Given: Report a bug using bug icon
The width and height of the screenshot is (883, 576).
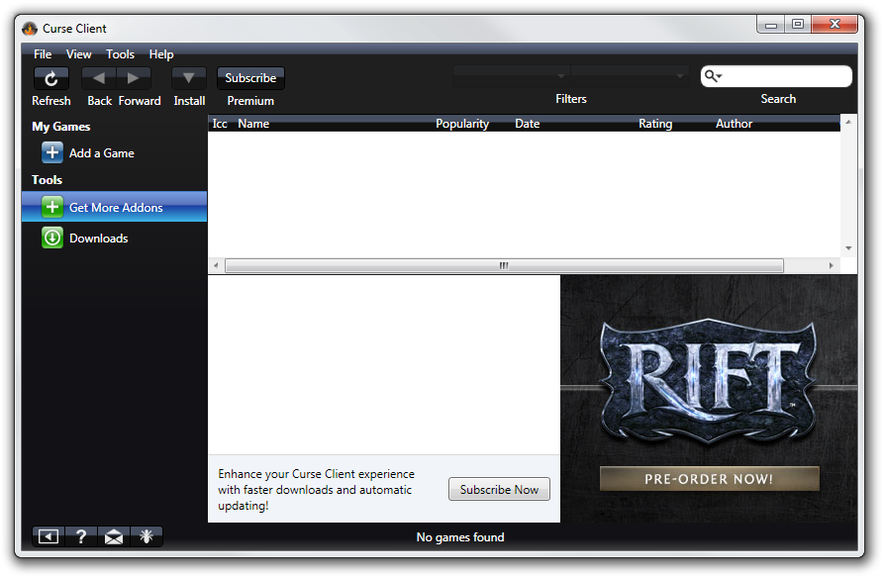Looking at the screenshot, I should [147, 536].
